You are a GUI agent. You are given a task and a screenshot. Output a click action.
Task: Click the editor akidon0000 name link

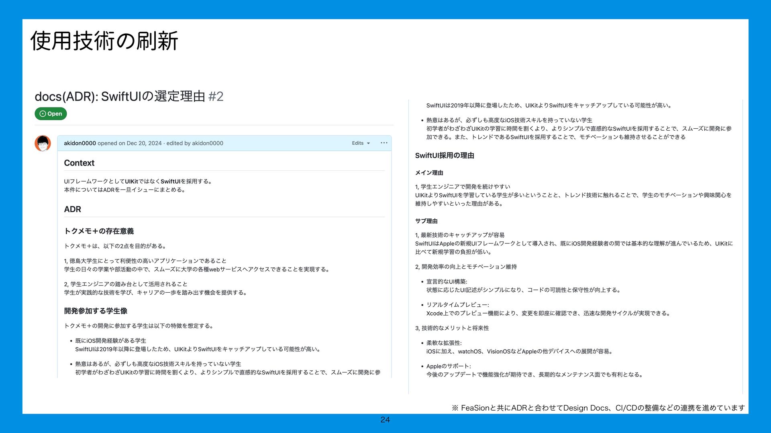(207, 143)
